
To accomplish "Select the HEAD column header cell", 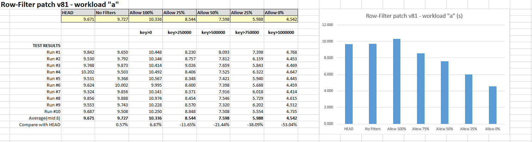I will [x=78, y=13].
